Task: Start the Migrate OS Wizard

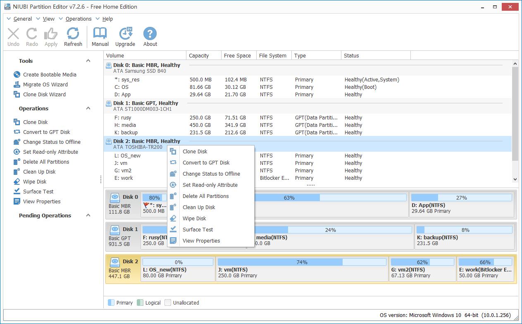Action: click(x=45, y=85)
